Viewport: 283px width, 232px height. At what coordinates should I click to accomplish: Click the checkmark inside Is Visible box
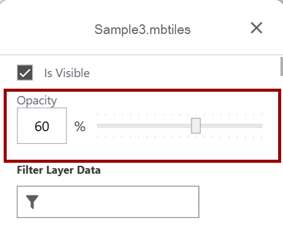click(x=25, y=73)
